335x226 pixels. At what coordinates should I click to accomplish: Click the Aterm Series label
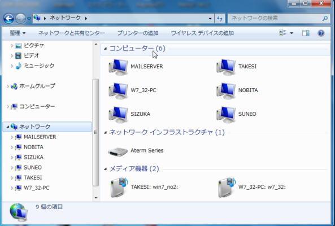[147, 151]
